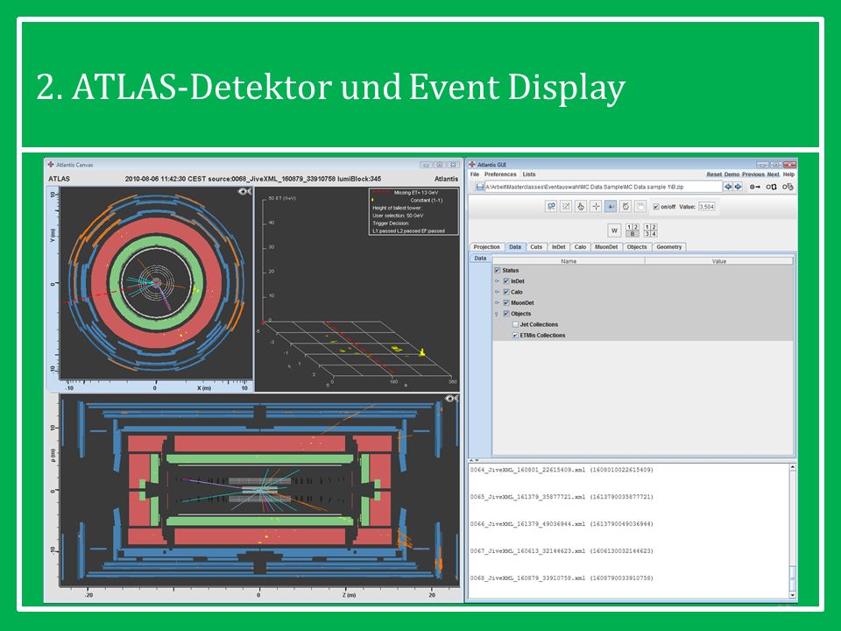Screen dimensions: 841x631
Task: Collapse the Objects tree node
Action: pyautogui.click(x=498, y=314)
